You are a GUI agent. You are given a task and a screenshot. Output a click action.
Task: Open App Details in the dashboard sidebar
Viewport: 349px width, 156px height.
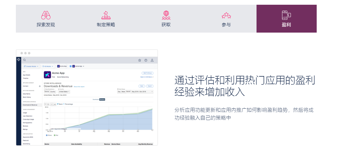point(26,75)
